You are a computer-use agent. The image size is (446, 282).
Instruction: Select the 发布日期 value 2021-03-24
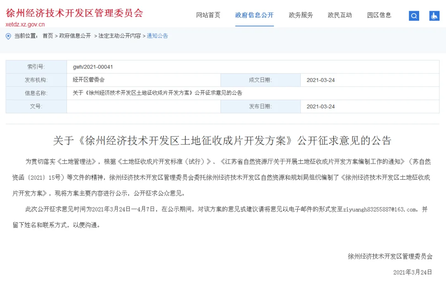pos(320,106)
